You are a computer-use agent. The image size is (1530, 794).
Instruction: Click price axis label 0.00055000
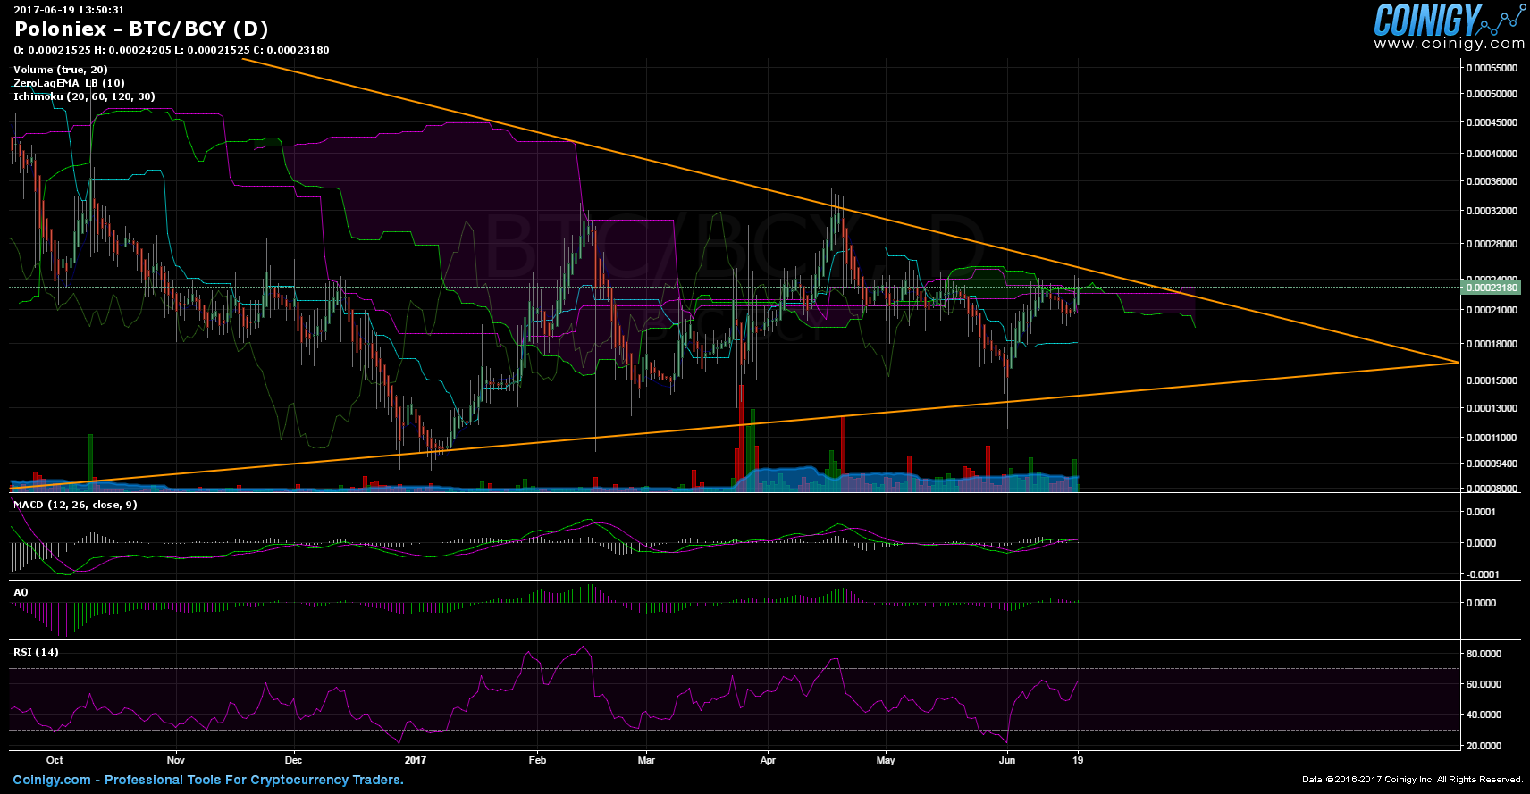click(x=1492, y=68)
